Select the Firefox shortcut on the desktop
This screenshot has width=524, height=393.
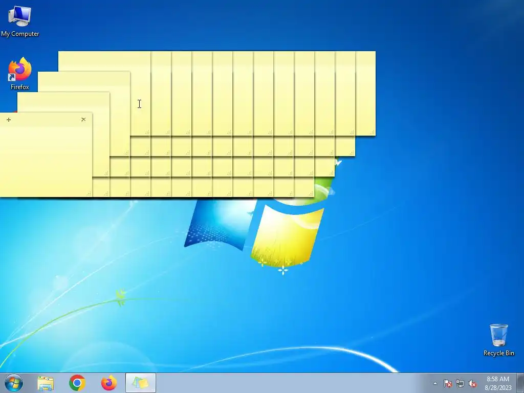[x=20, y=74]
